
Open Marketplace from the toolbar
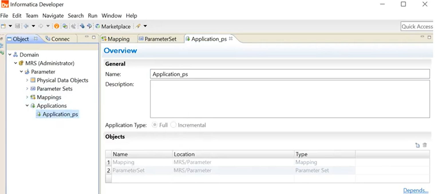point(113,26)
